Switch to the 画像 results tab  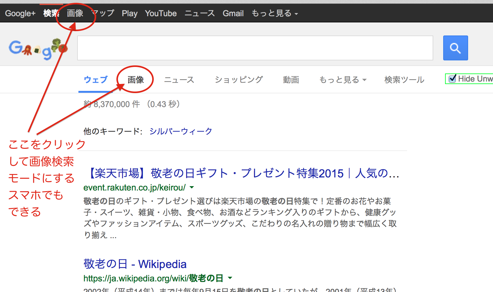[136, 80]
